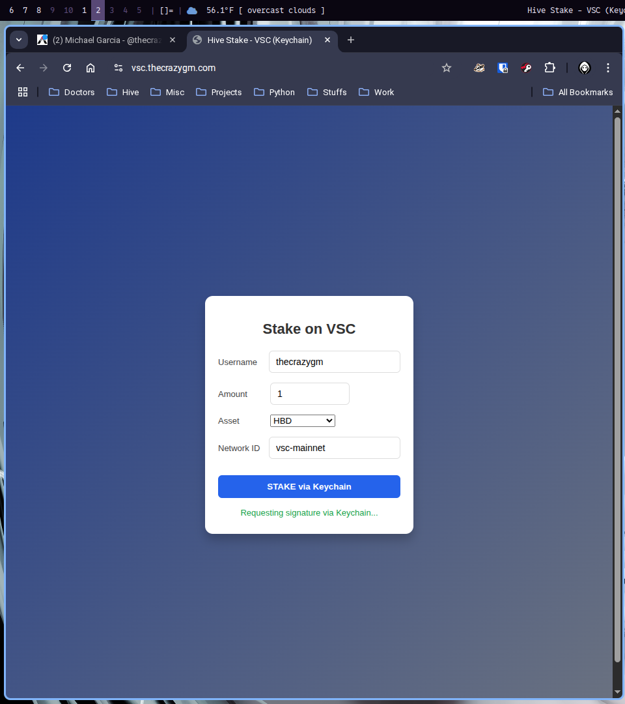The image size is (625, 704).
Task: Open the Doctors bookmarks folder
Action: click(72, 92)
